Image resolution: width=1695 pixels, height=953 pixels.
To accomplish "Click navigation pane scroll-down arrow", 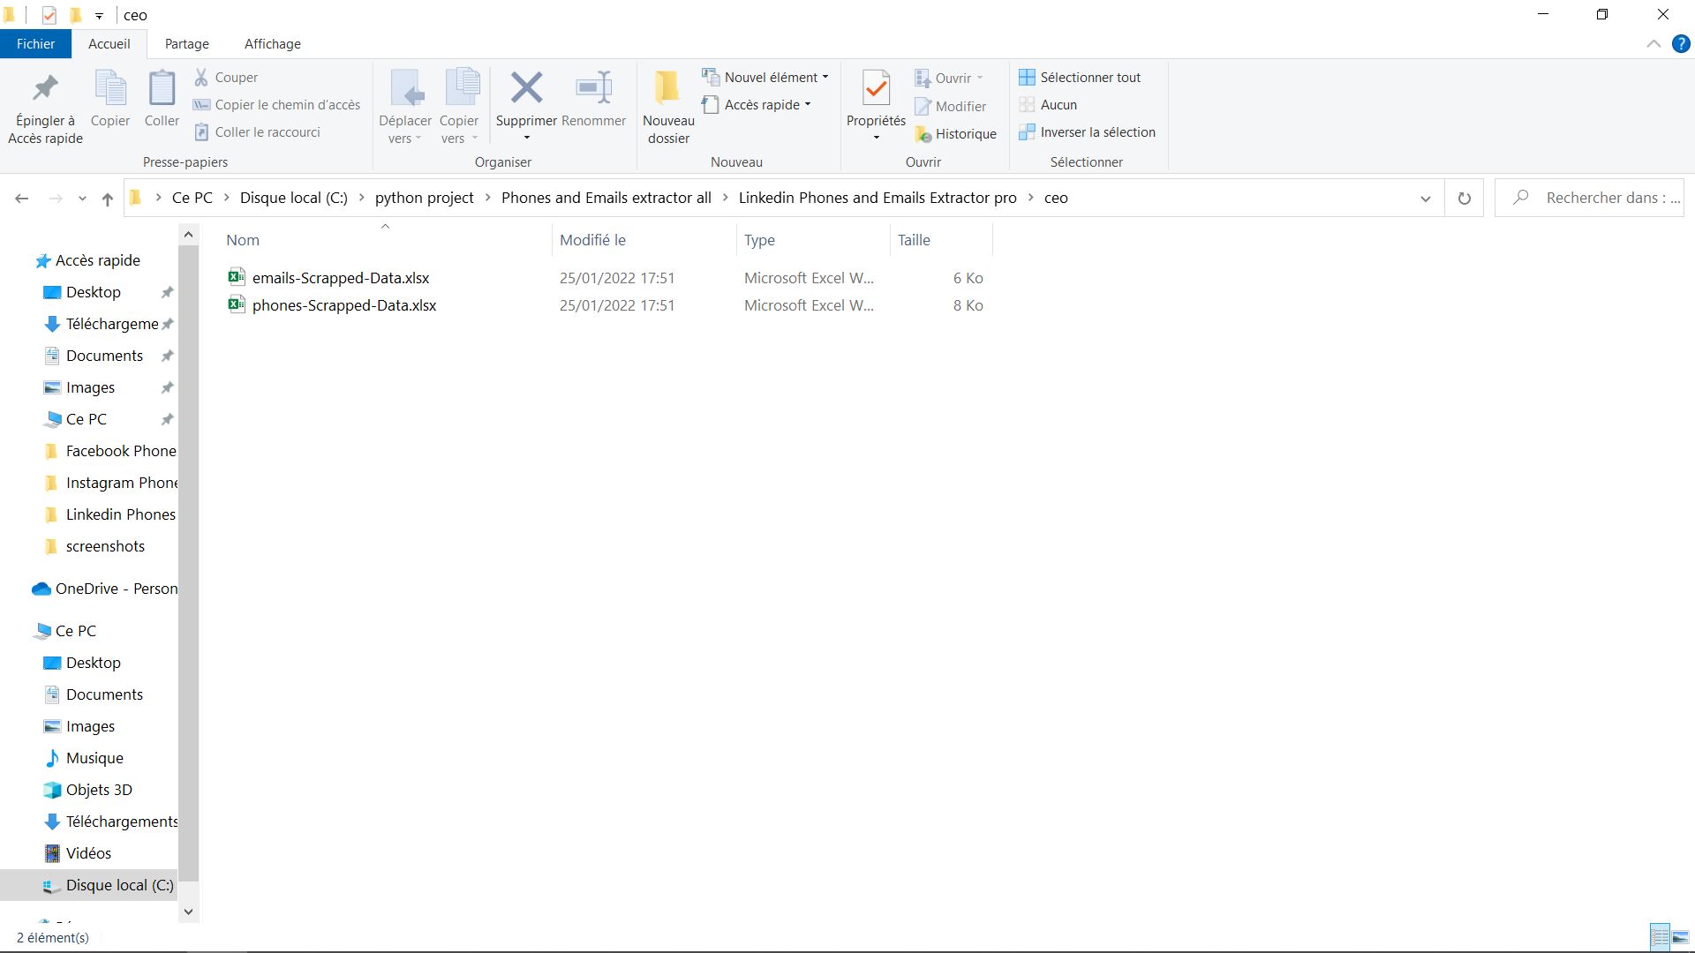I will [x=188, y=912].
